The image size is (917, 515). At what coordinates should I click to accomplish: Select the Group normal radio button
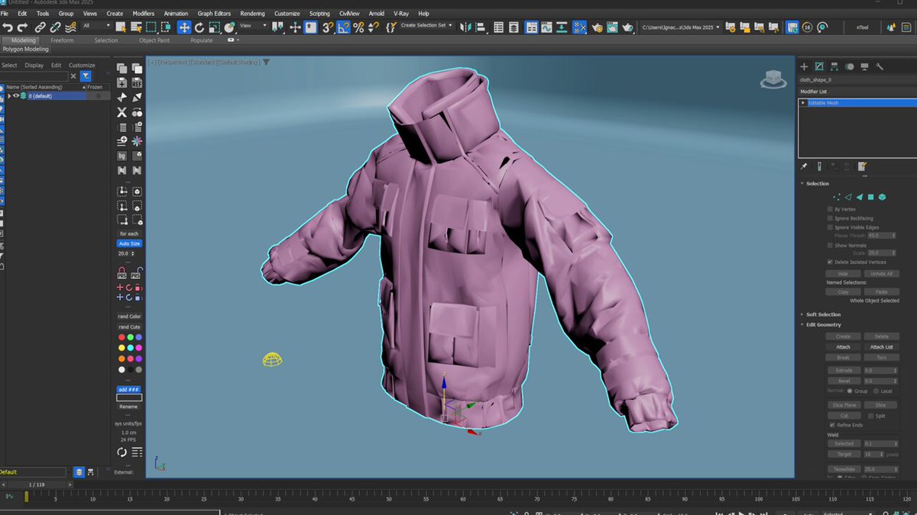[x=850, y=391]
